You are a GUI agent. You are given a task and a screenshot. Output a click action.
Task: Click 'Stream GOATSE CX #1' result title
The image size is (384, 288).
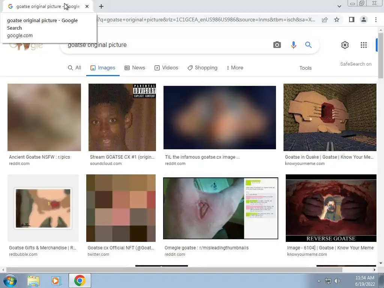click(x=122, y=157)
